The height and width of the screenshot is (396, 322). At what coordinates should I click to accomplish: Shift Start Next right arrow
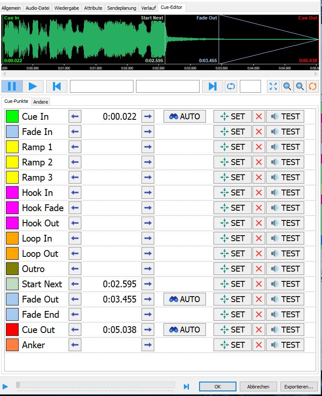pyautogui.click(x=148, y=284)
